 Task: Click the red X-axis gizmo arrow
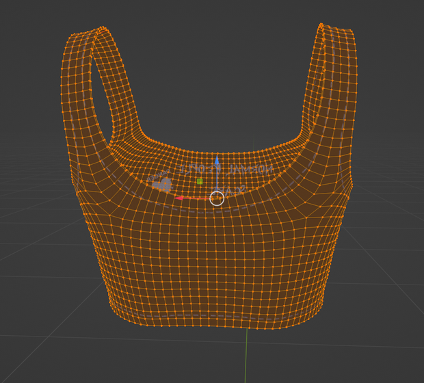click(192, 198)
